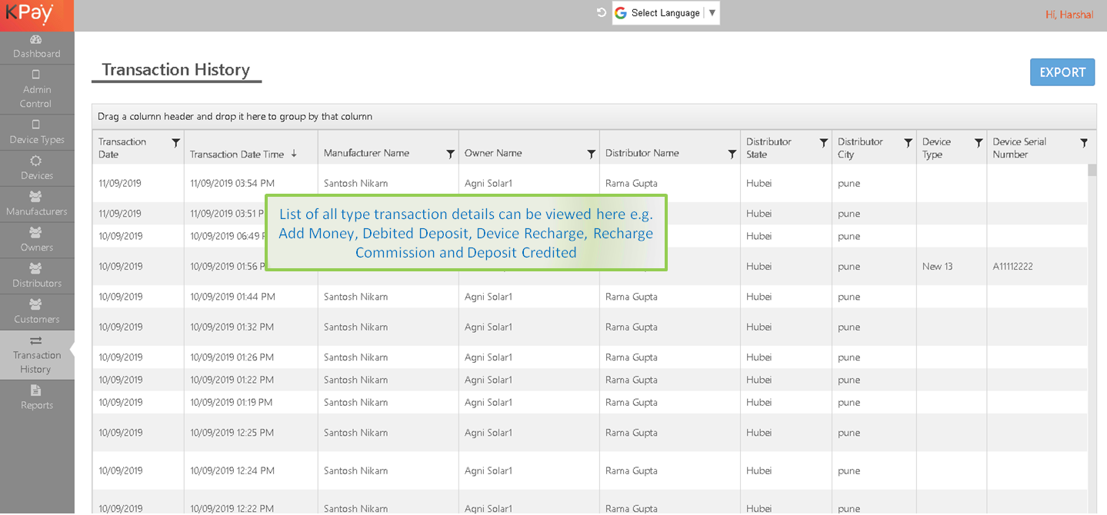The image size is (1107, 515).
Task: Click filter icon on Manufacturer Name column
Action: click(x=450, y=154)
